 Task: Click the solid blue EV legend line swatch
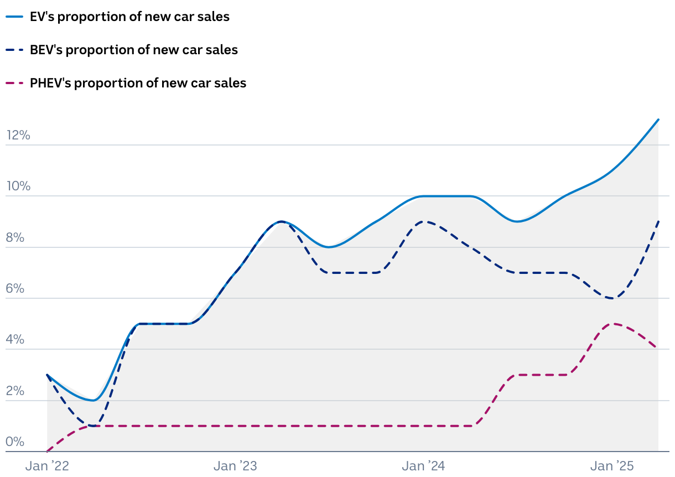click(14, 17)
